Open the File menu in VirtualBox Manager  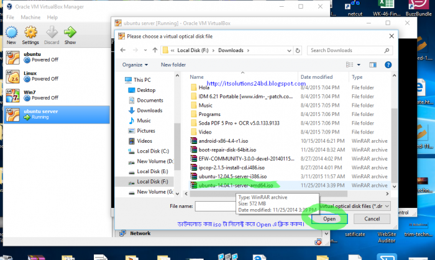(x=11, y=17)
